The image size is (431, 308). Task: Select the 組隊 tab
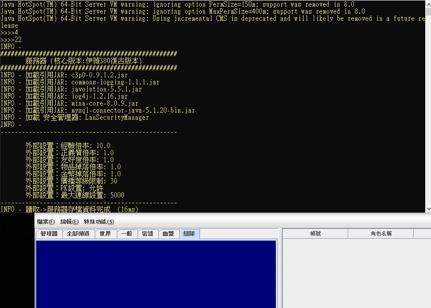coord(189,234)
